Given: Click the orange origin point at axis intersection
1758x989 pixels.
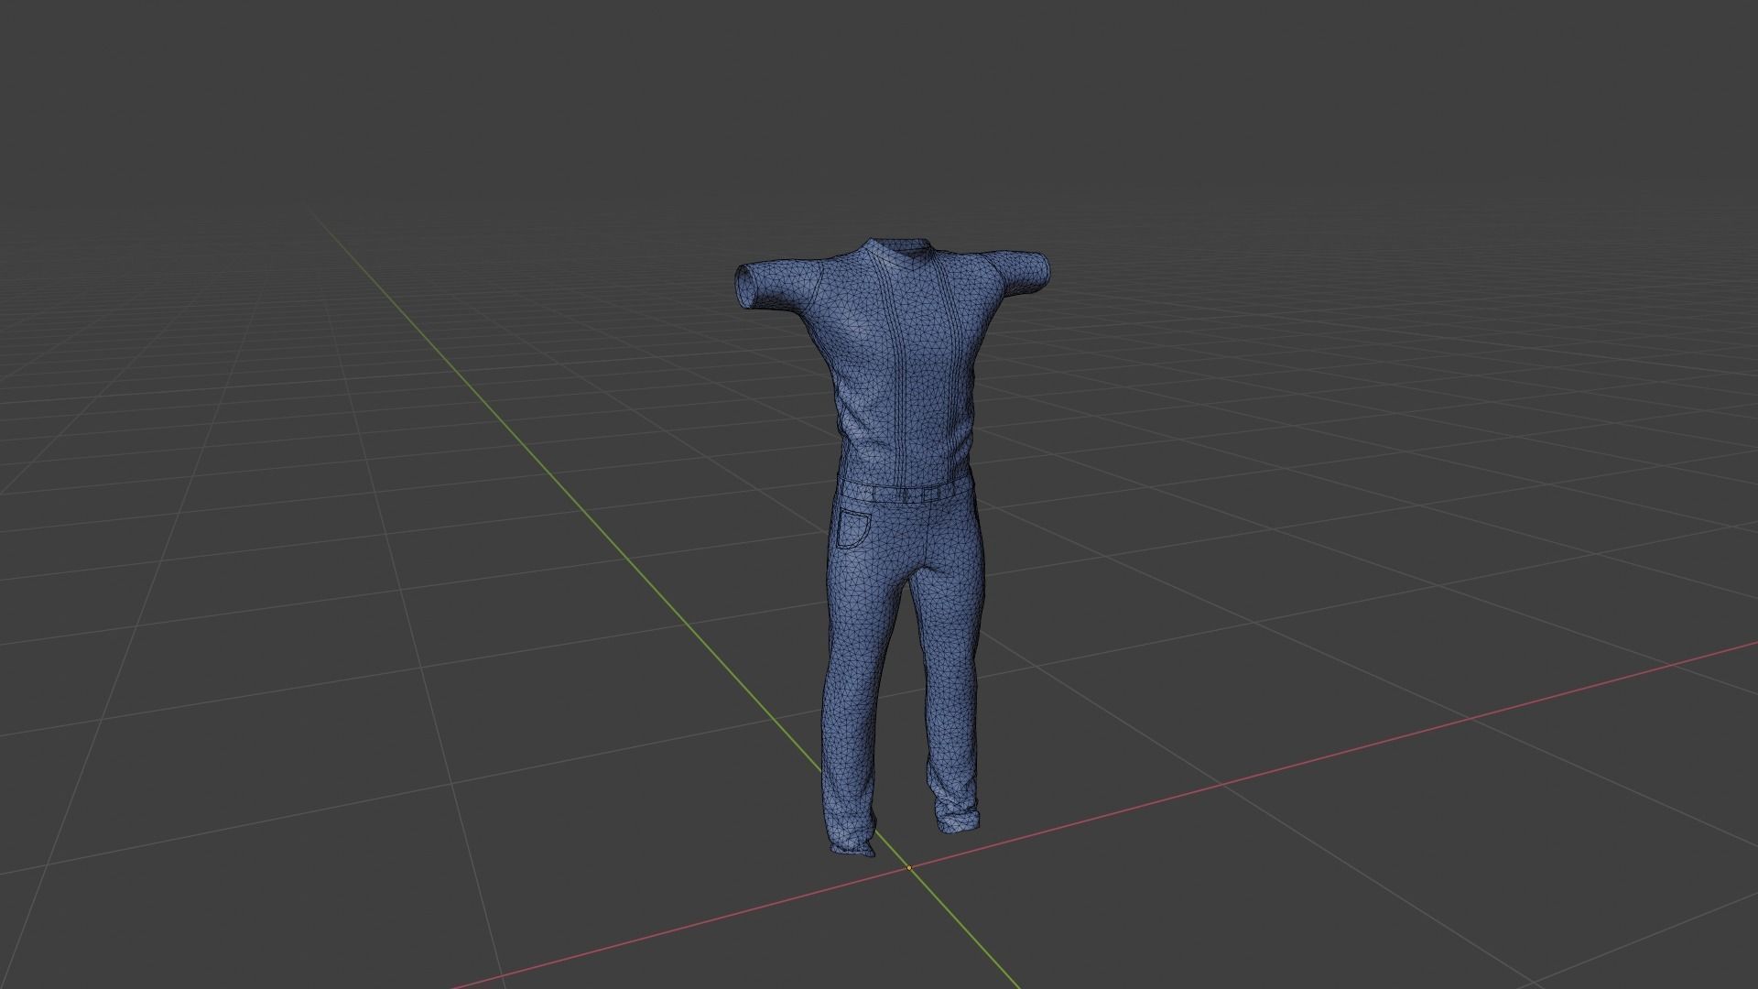Looking at the screenshot, I should tap(909, 867).
